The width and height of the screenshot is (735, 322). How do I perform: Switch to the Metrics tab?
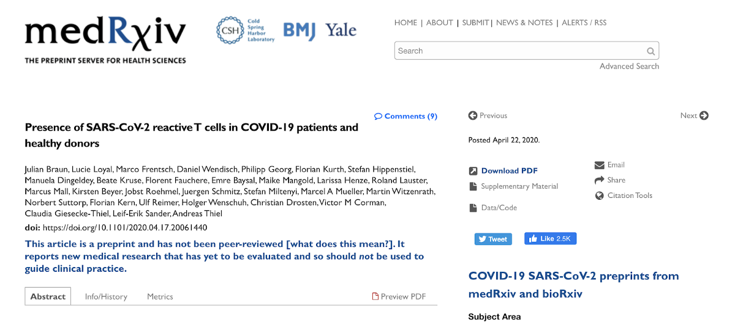160,297
